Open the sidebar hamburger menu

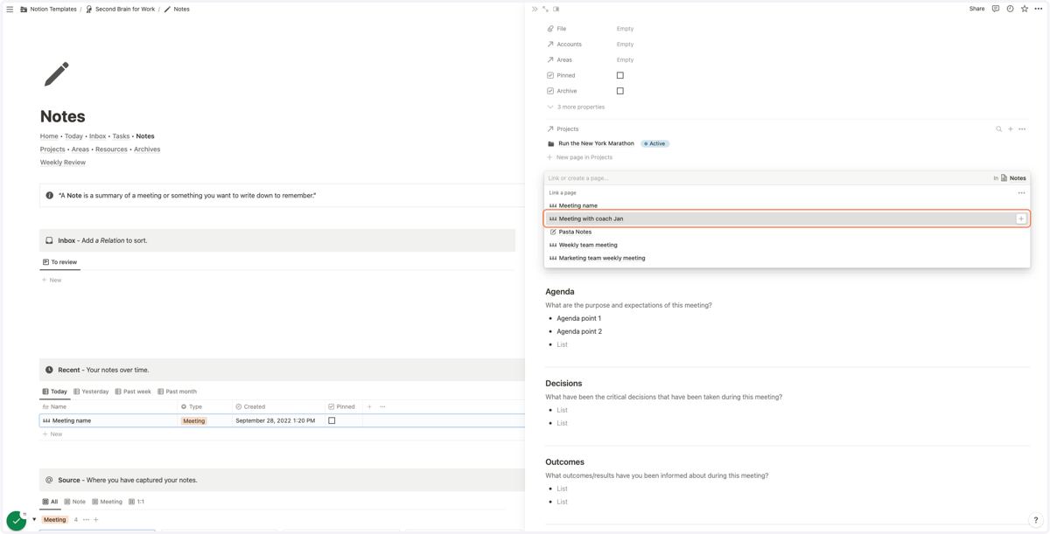10,9
